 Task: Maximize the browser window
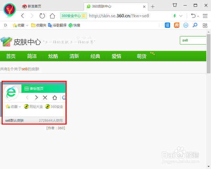(195, 6)
